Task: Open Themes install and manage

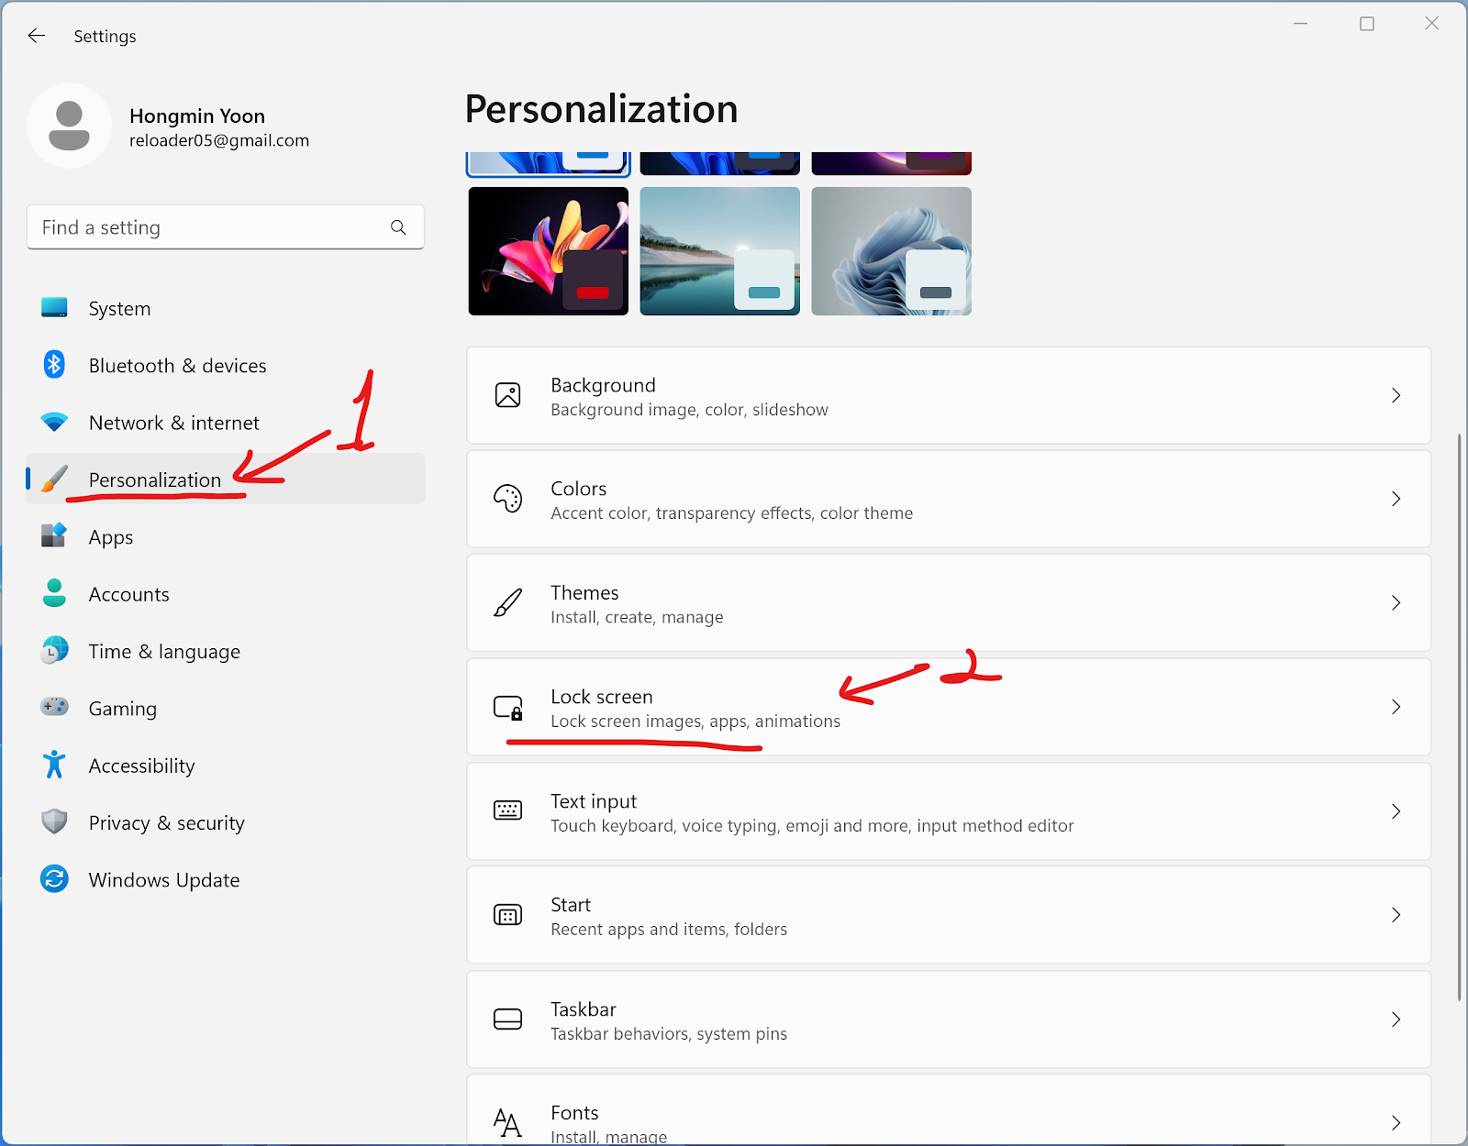Action: pos(949,603)
